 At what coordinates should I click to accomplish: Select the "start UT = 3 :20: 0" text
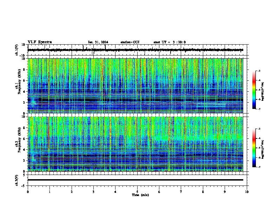tap(170, 42)
